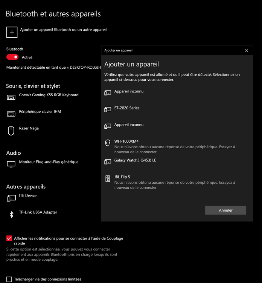Click the Annuler button
The height and width of the screenshot is (283, 262).
click(x=225, y=210)
